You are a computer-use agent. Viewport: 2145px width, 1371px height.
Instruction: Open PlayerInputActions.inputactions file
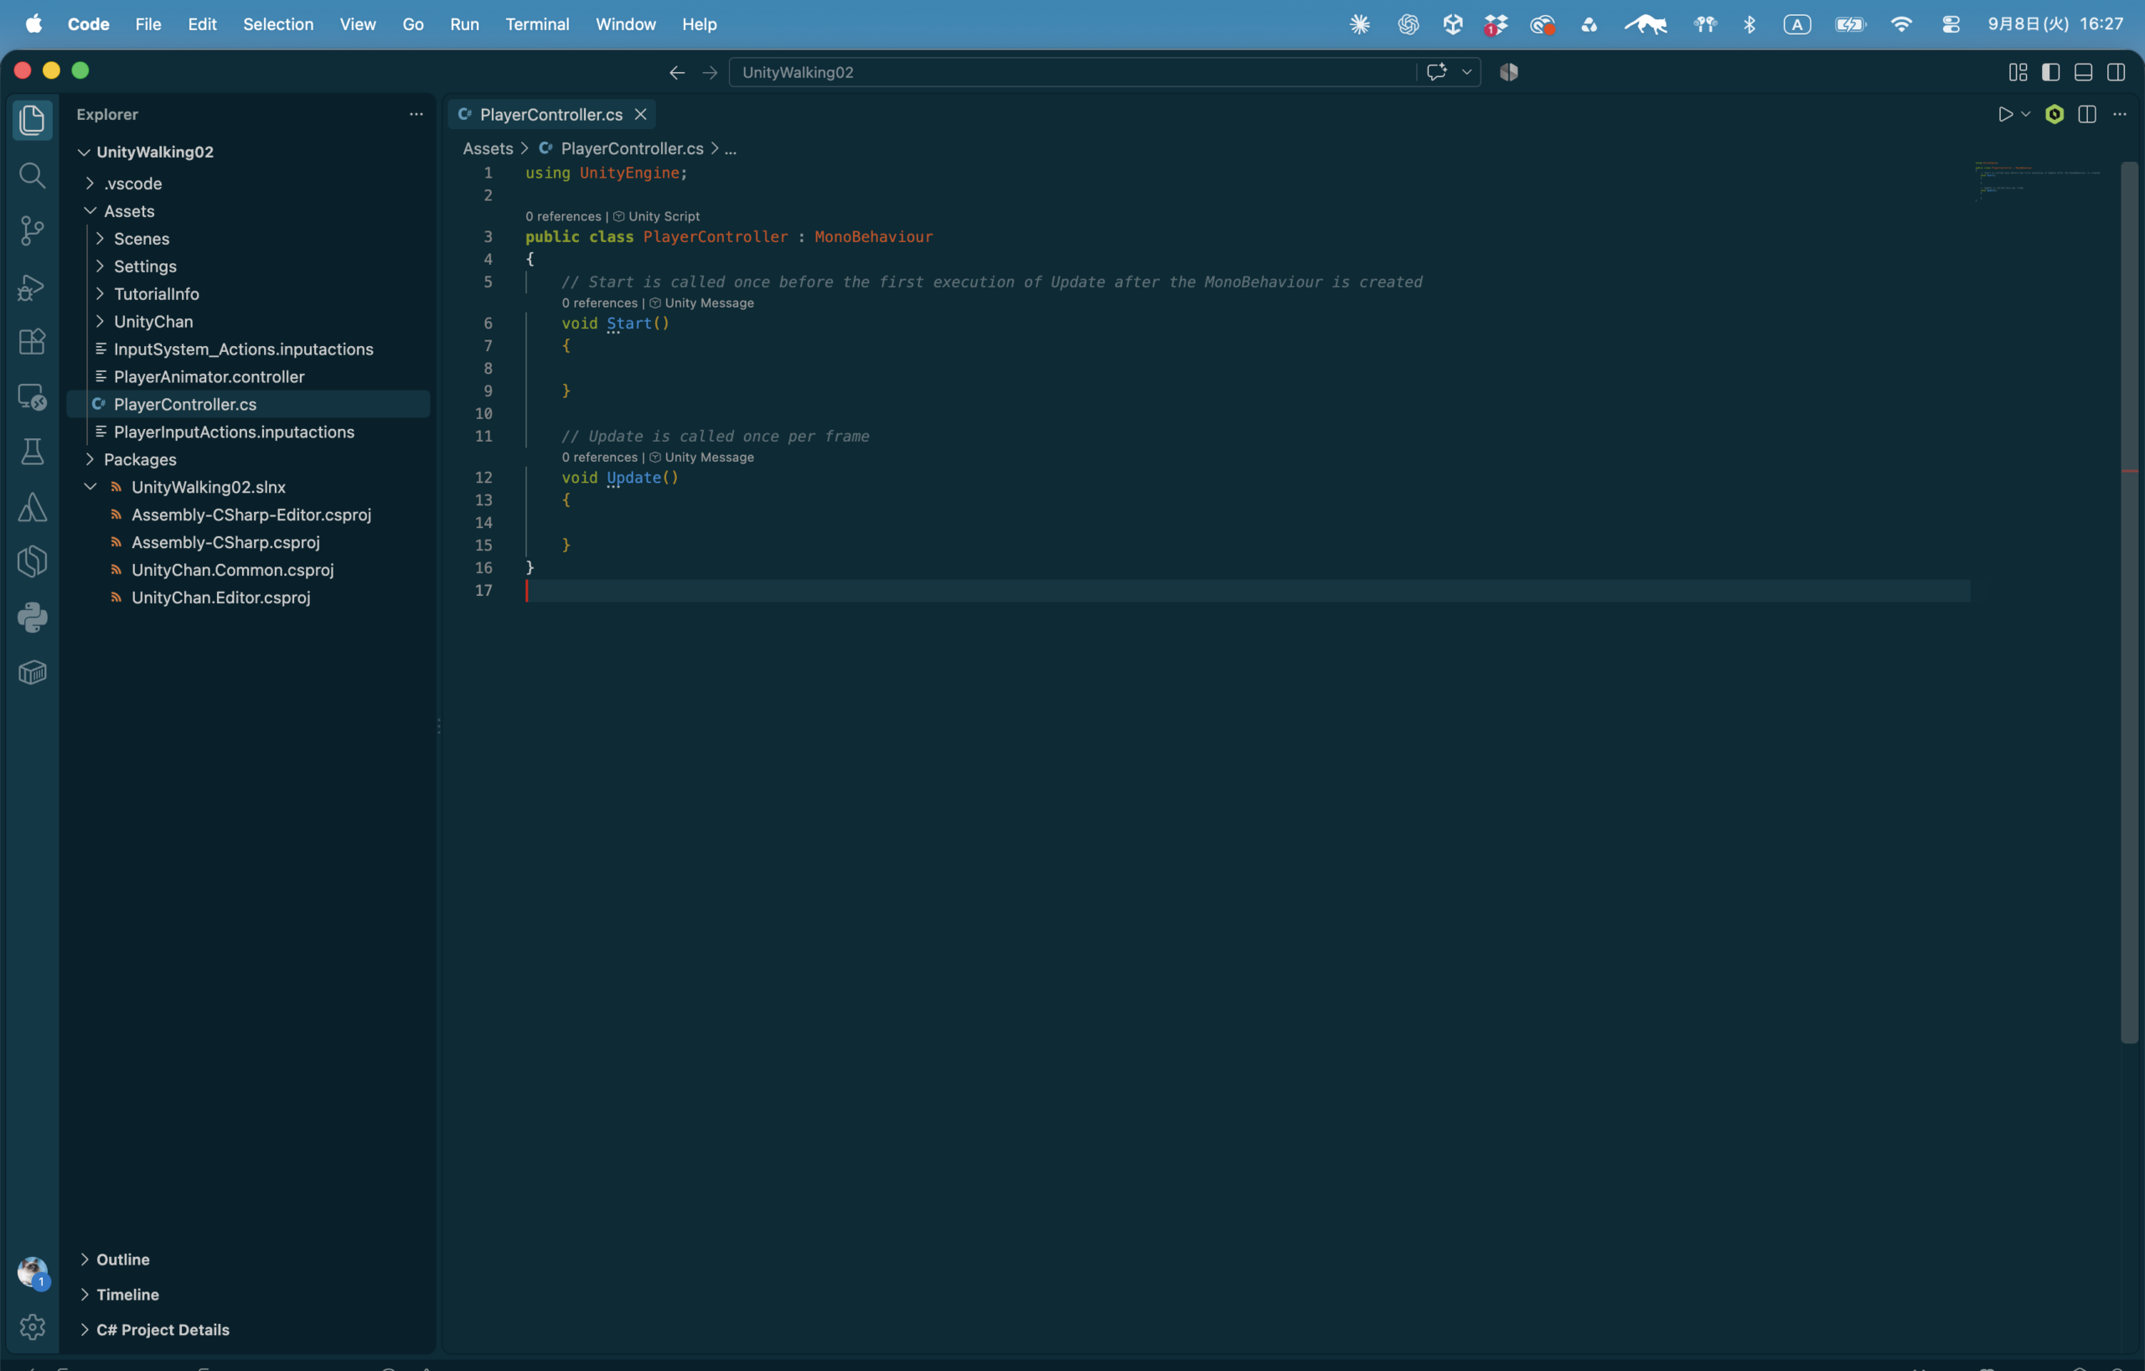235,432
